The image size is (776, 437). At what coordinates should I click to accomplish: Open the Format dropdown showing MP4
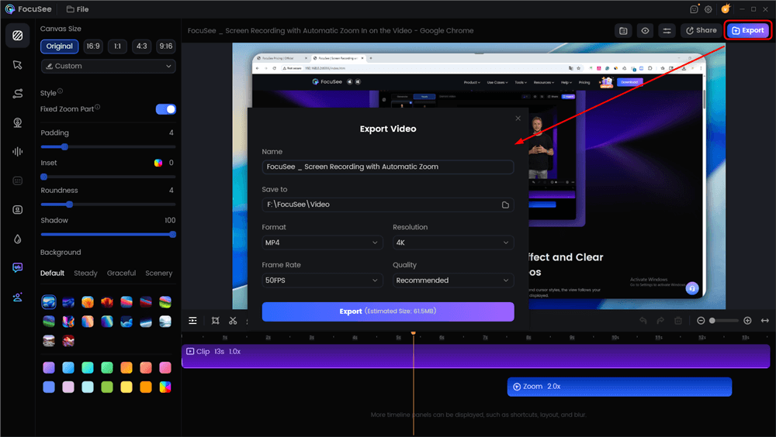(x=322, y=243)
